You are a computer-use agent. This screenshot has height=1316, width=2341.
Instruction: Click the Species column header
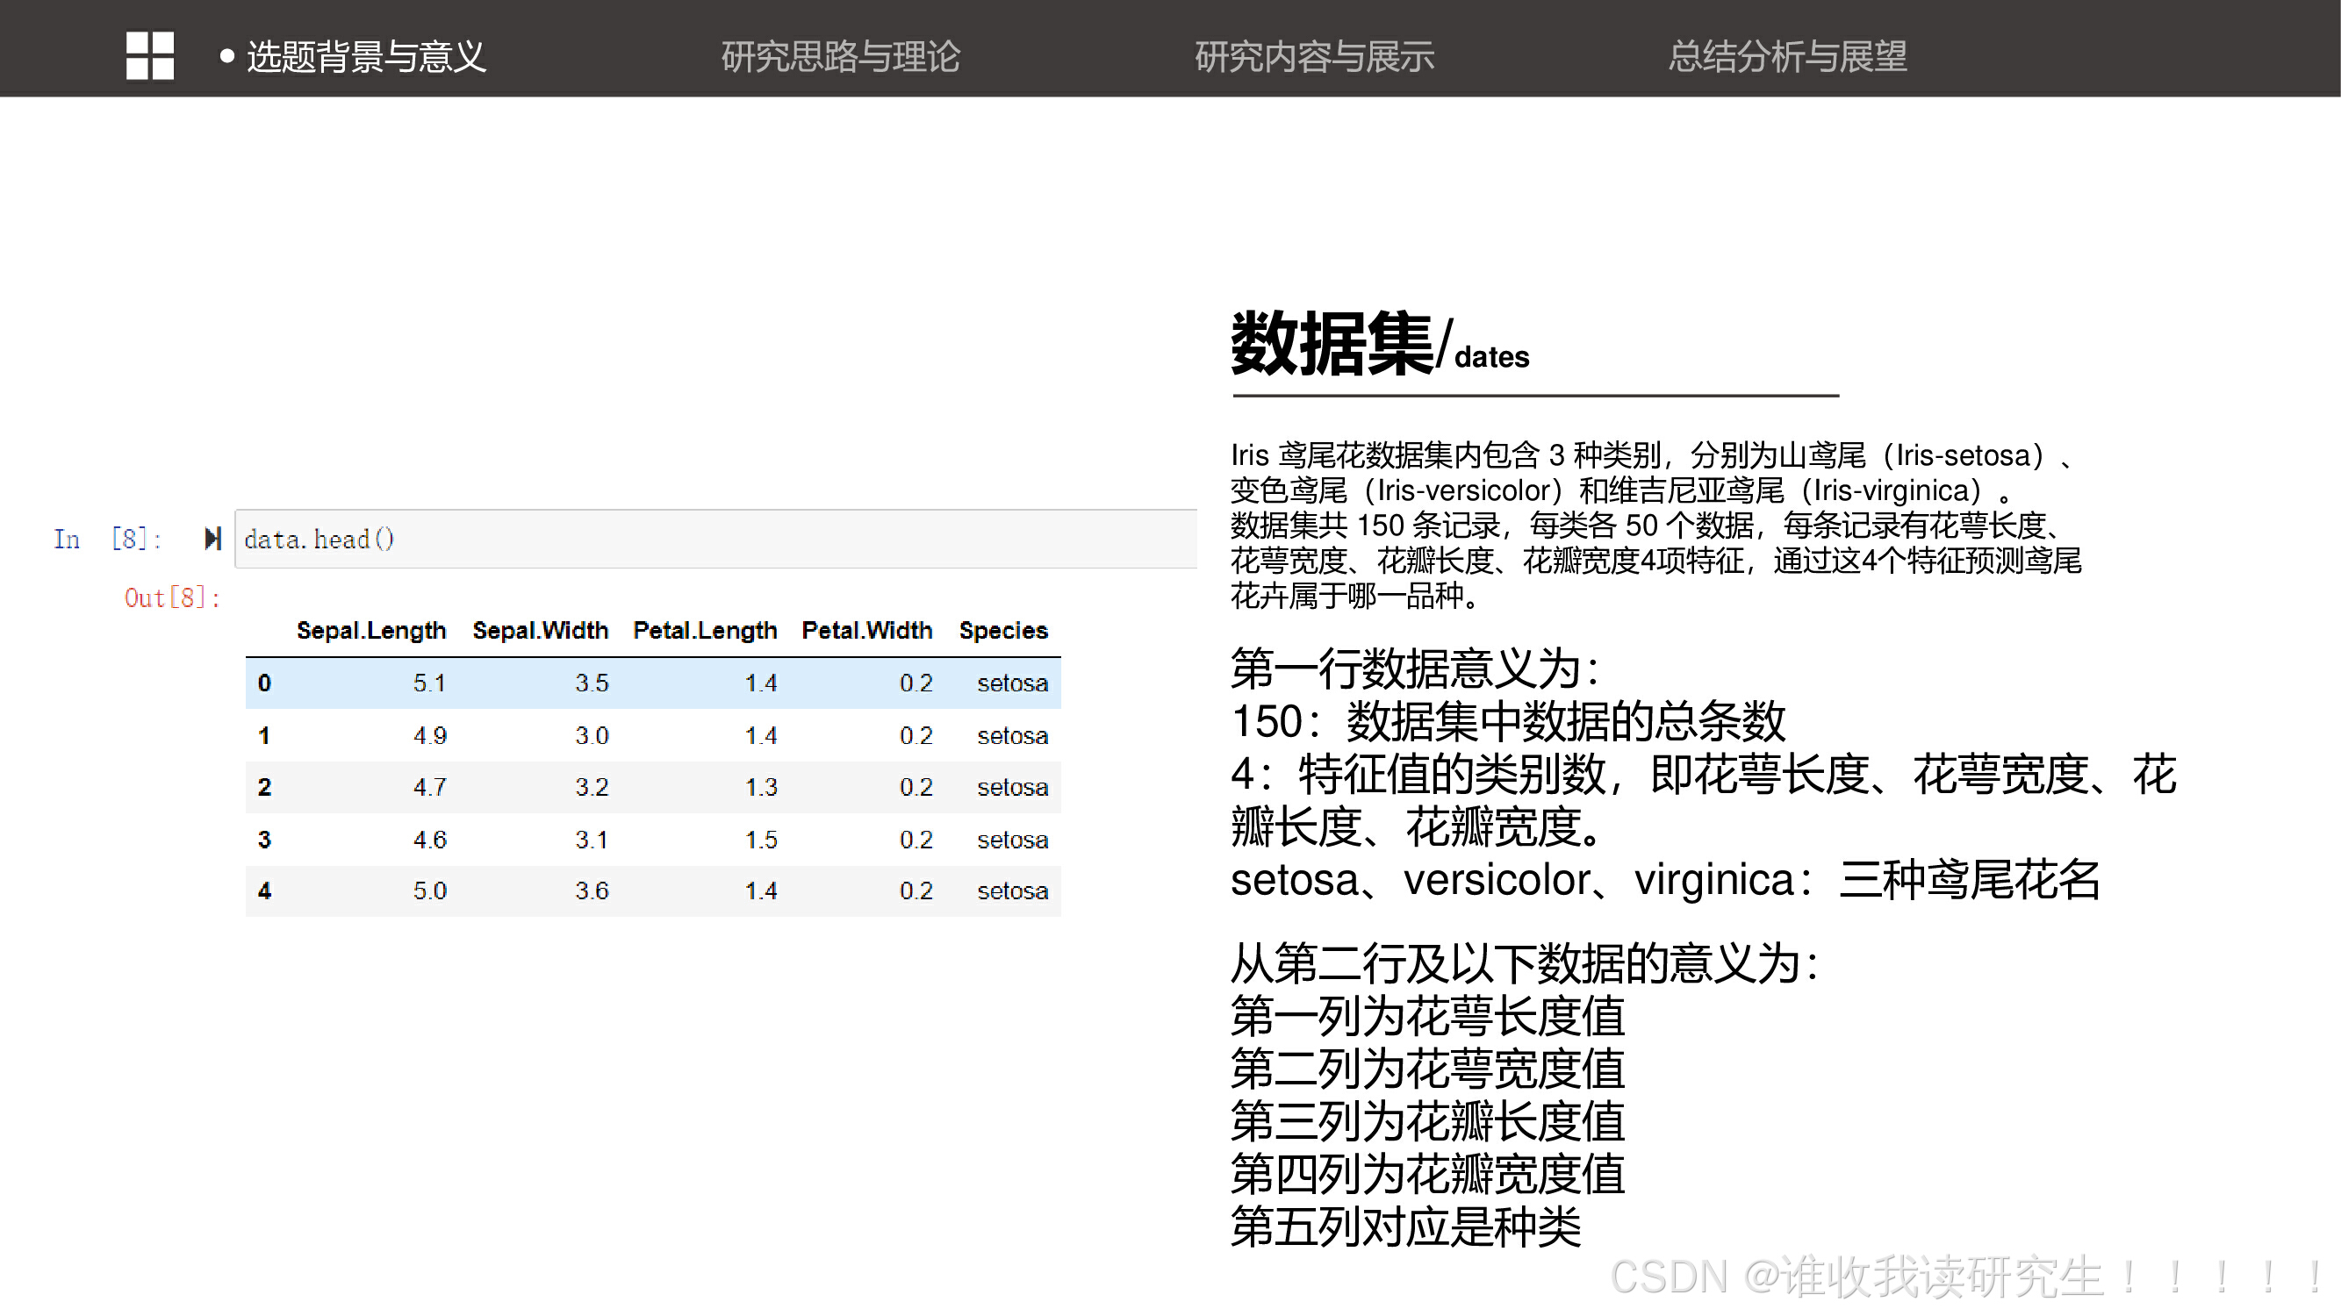(x=1002, y=630)
